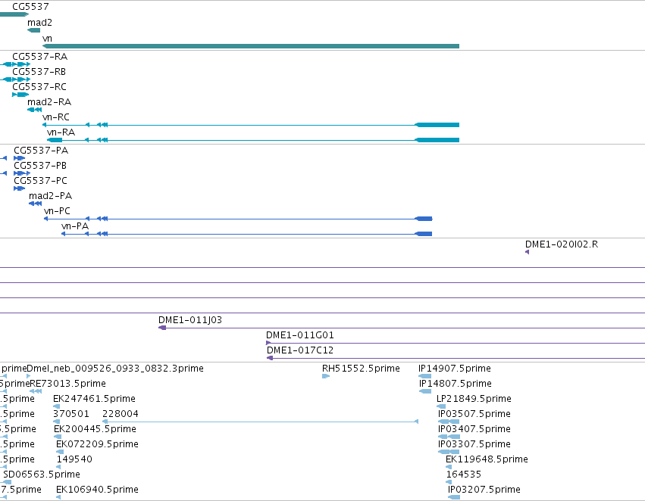The image size is (645, 501).
Task: Click the CG5537-PB protein label
Action: click(x=40, y=166)
